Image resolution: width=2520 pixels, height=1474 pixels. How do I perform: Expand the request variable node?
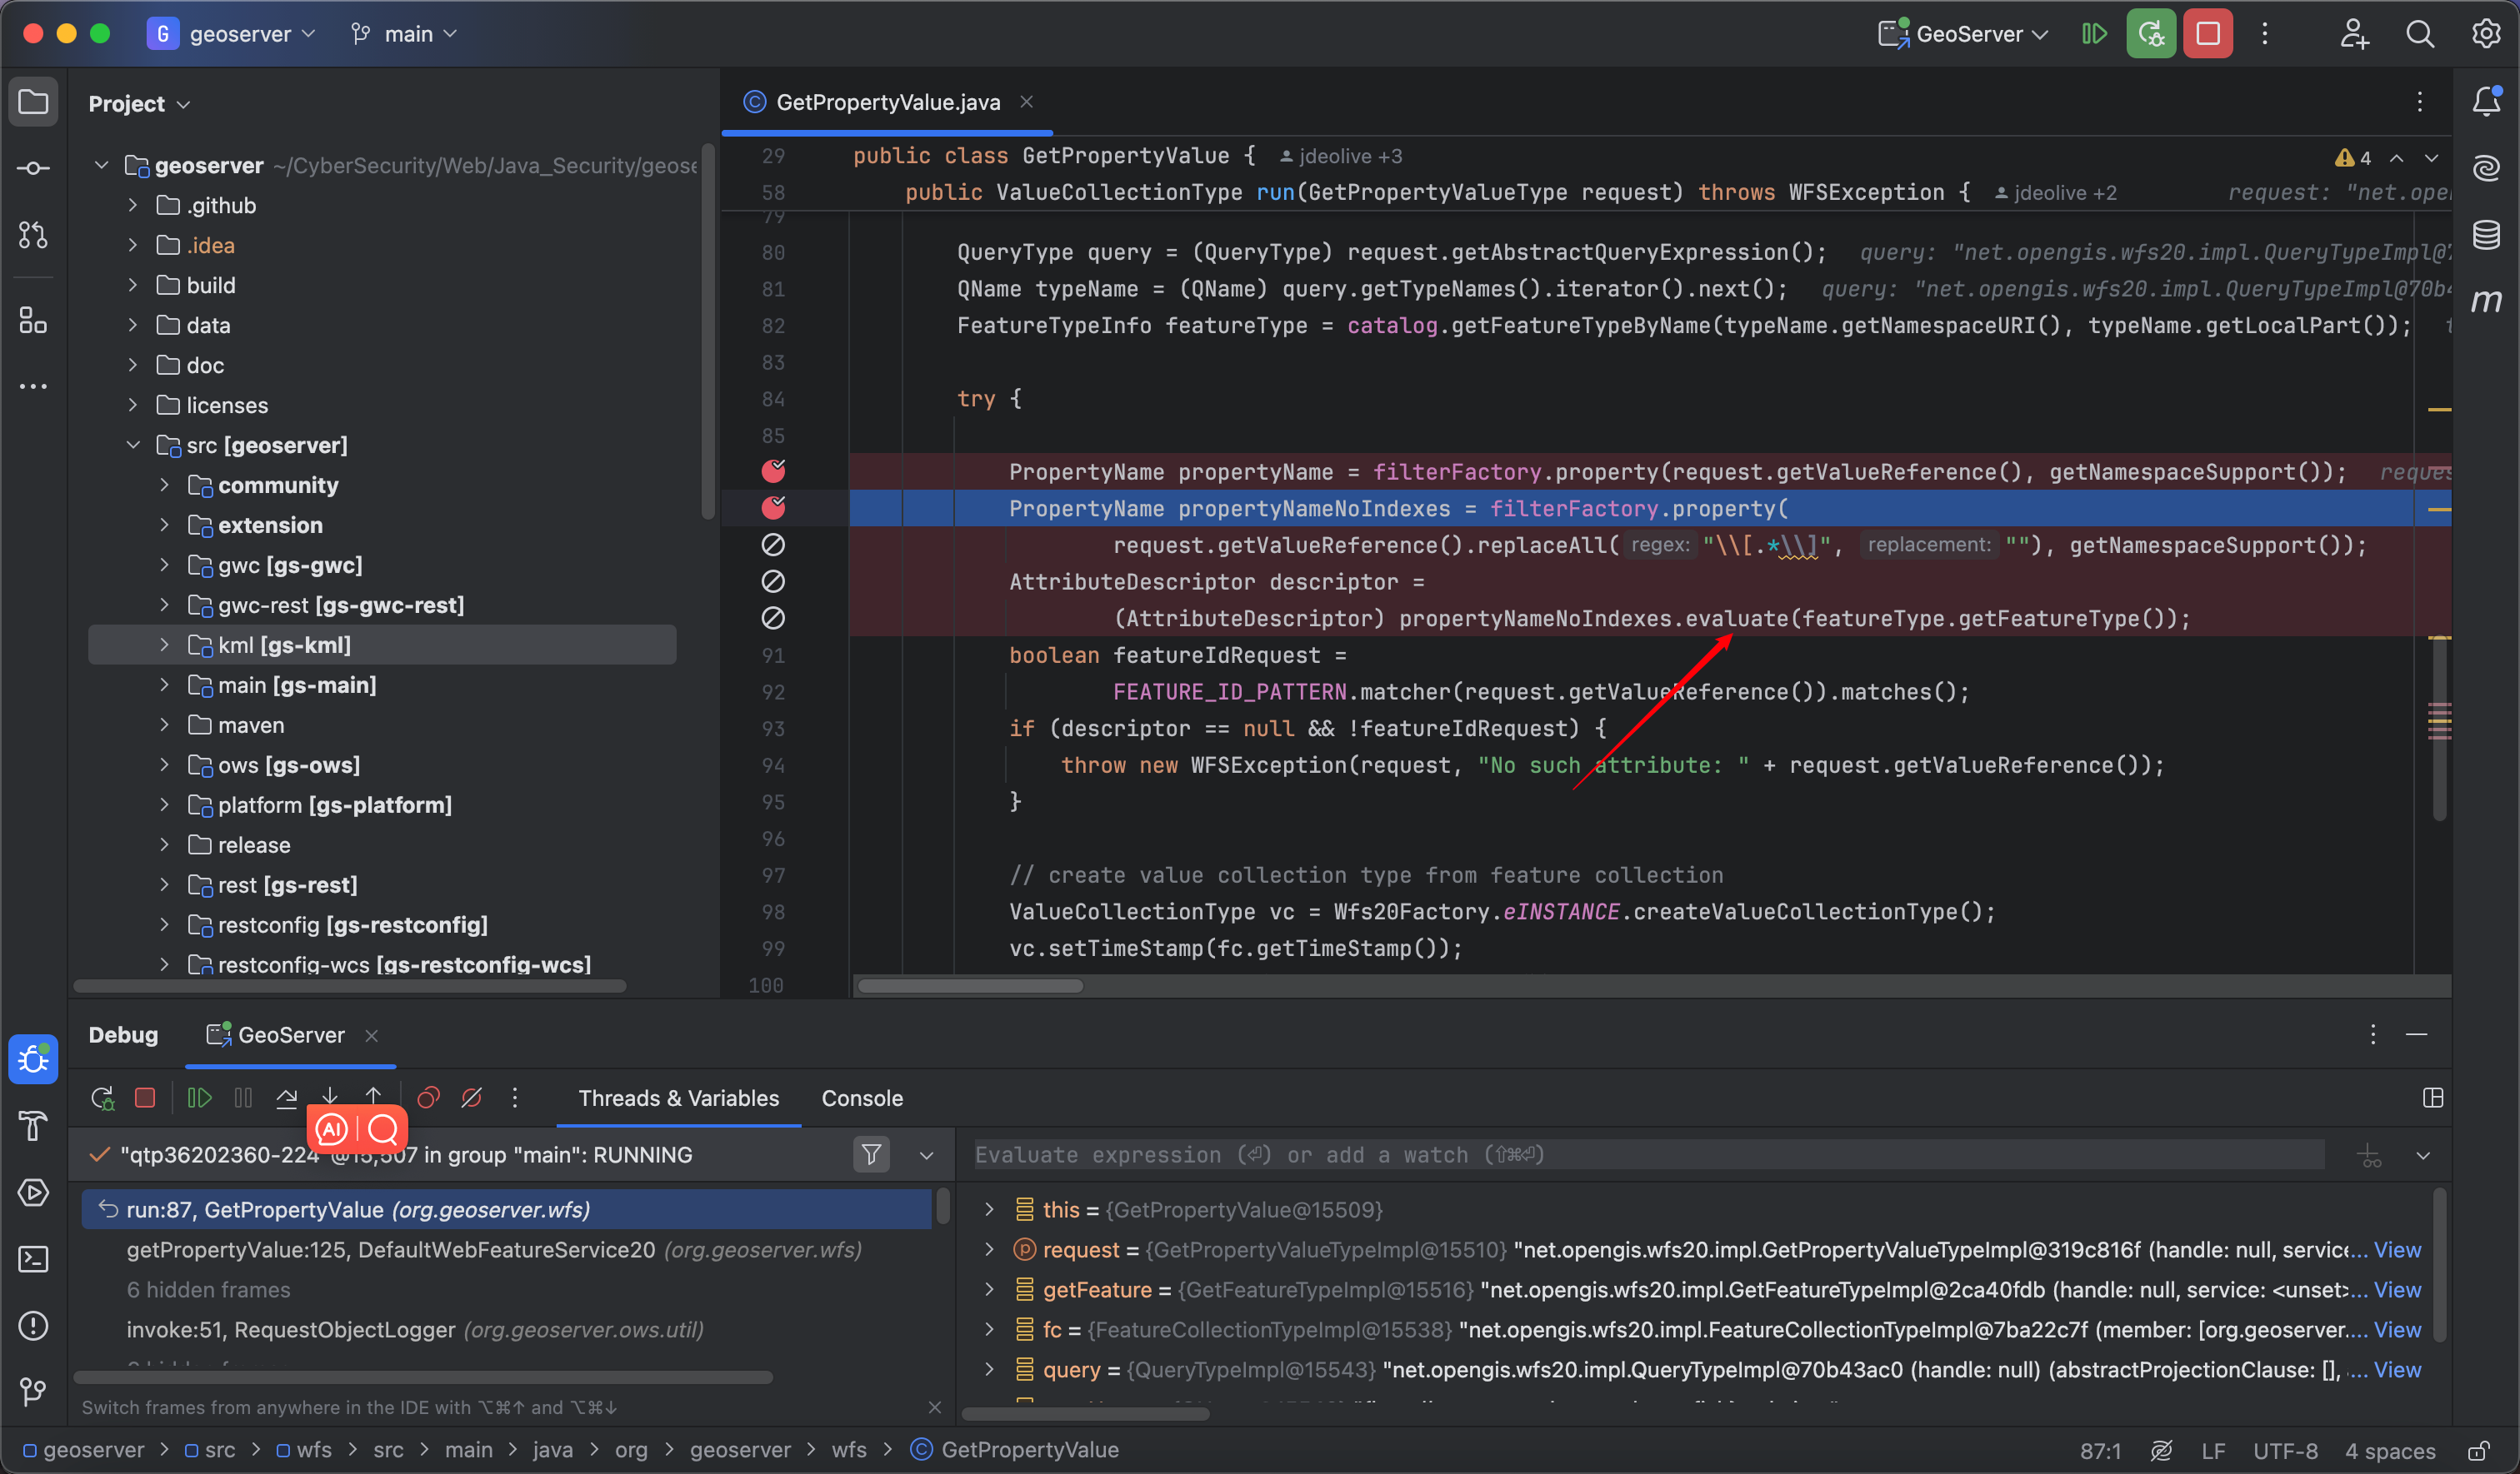[989, 1249]
